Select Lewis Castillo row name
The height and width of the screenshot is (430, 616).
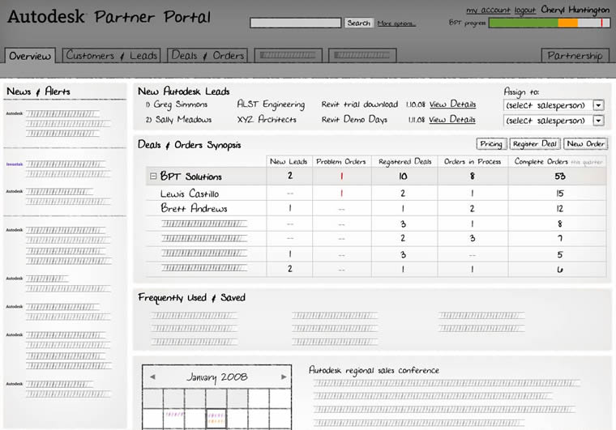(x=190, y=194)
